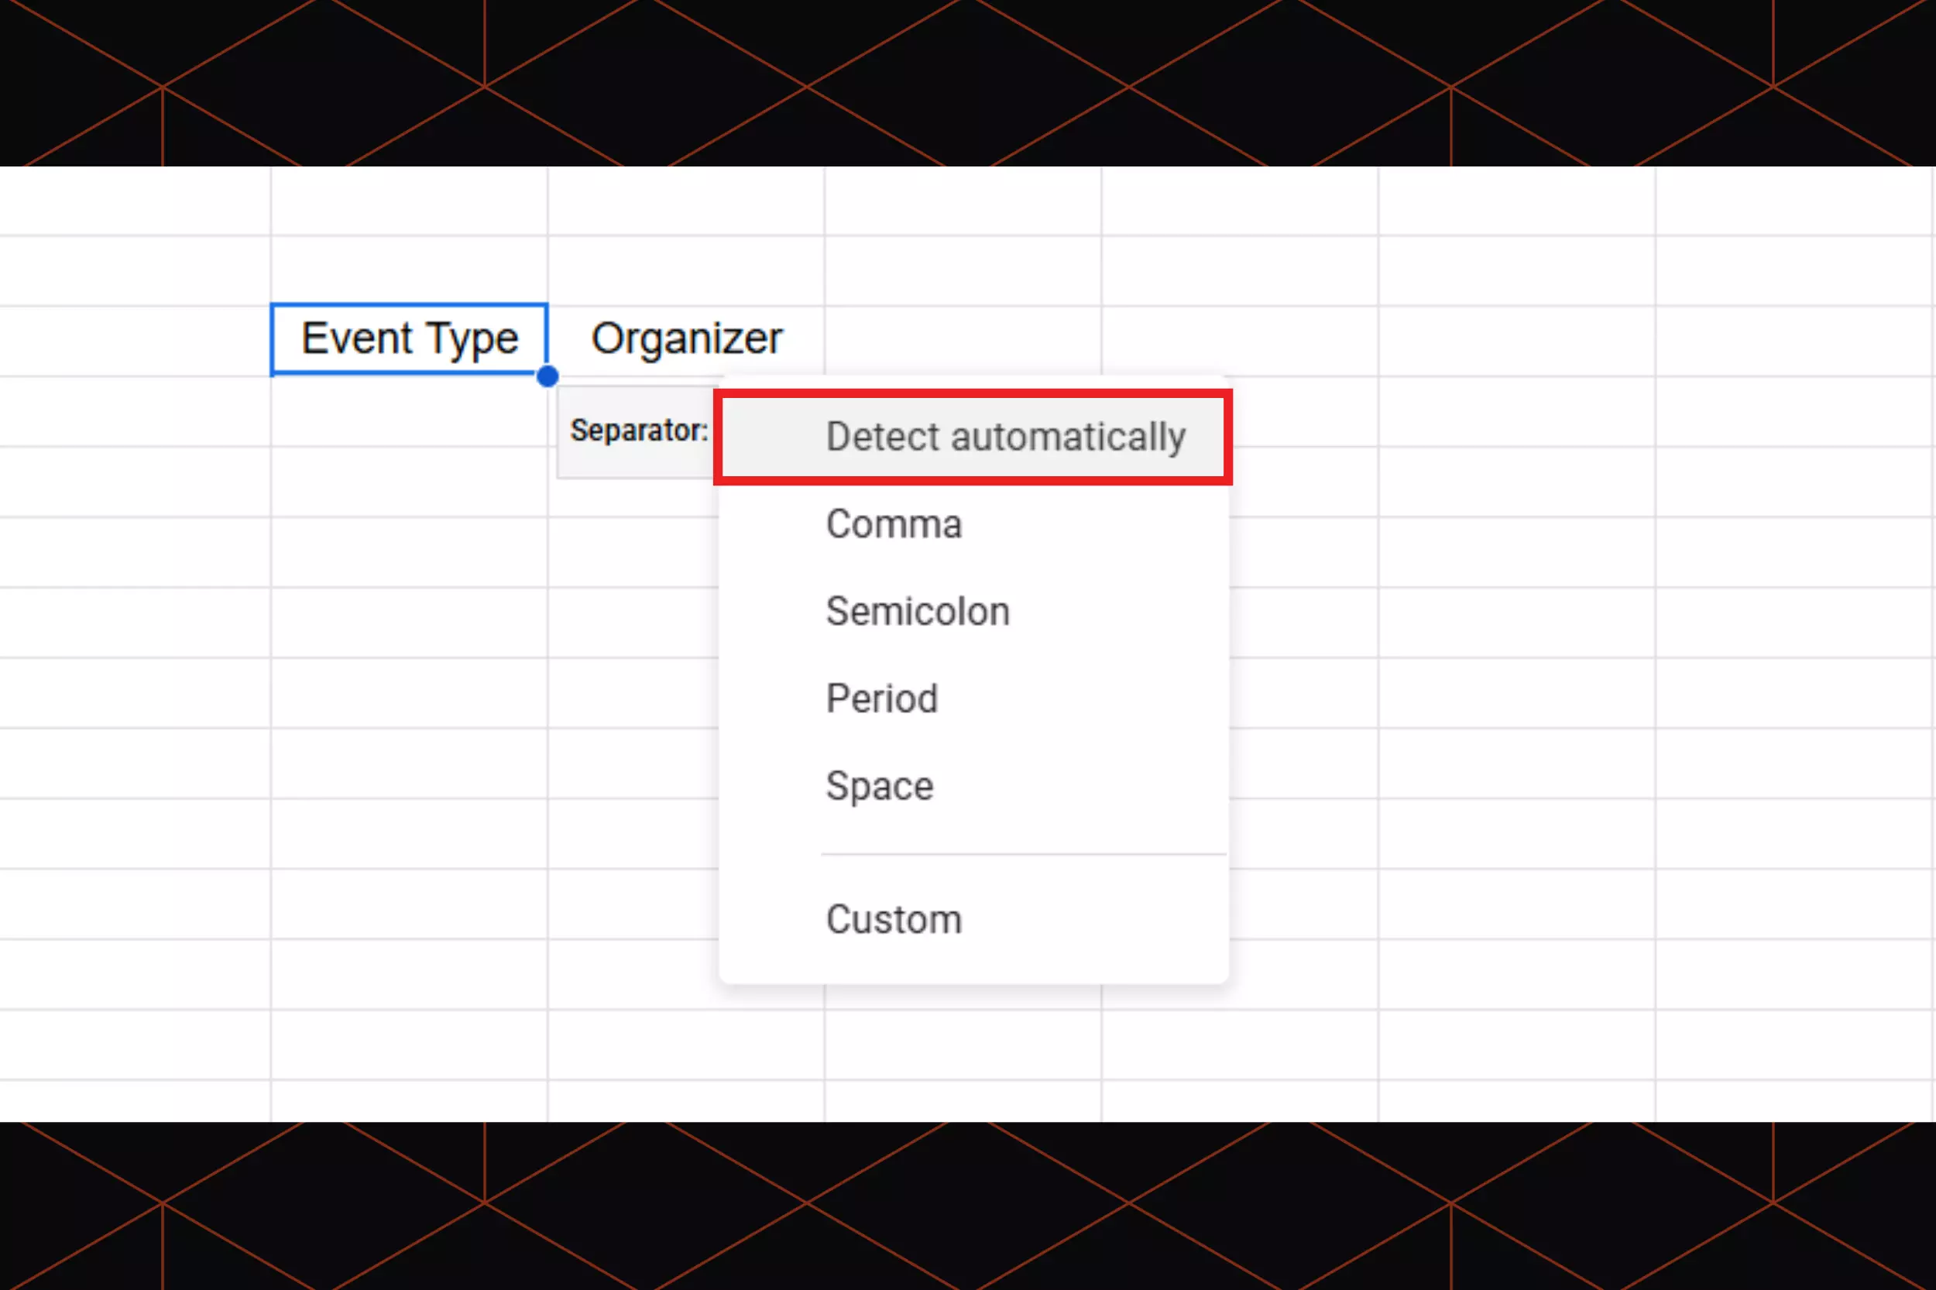Click empty cell immediately right of Organizer
The height and width of the screenshot is (1290, 1936).
pyautogui.click(x=963, y=341)
